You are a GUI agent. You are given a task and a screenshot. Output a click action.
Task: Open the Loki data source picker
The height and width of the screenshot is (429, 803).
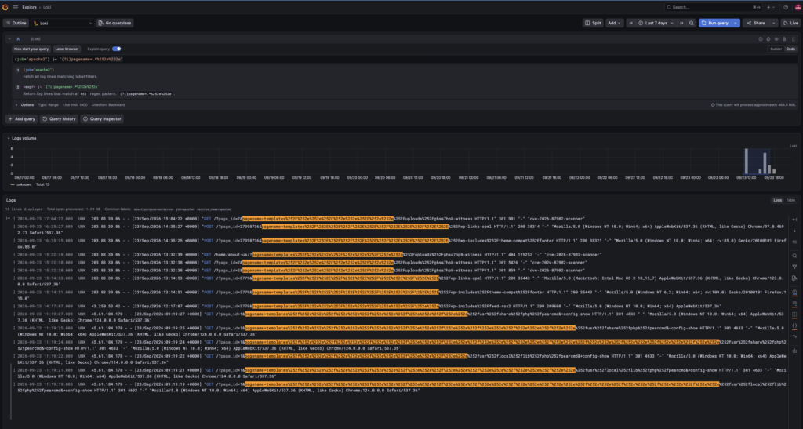pyautogui.click(x=63, y=23)
